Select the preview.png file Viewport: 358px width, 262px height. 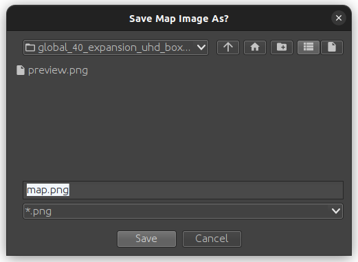tap(52, 70)
